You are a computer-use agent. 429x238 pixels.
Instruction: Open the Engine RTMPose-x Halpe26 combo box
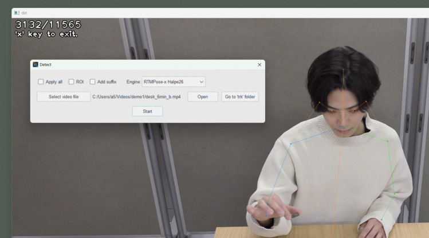[x=174, y=81]
